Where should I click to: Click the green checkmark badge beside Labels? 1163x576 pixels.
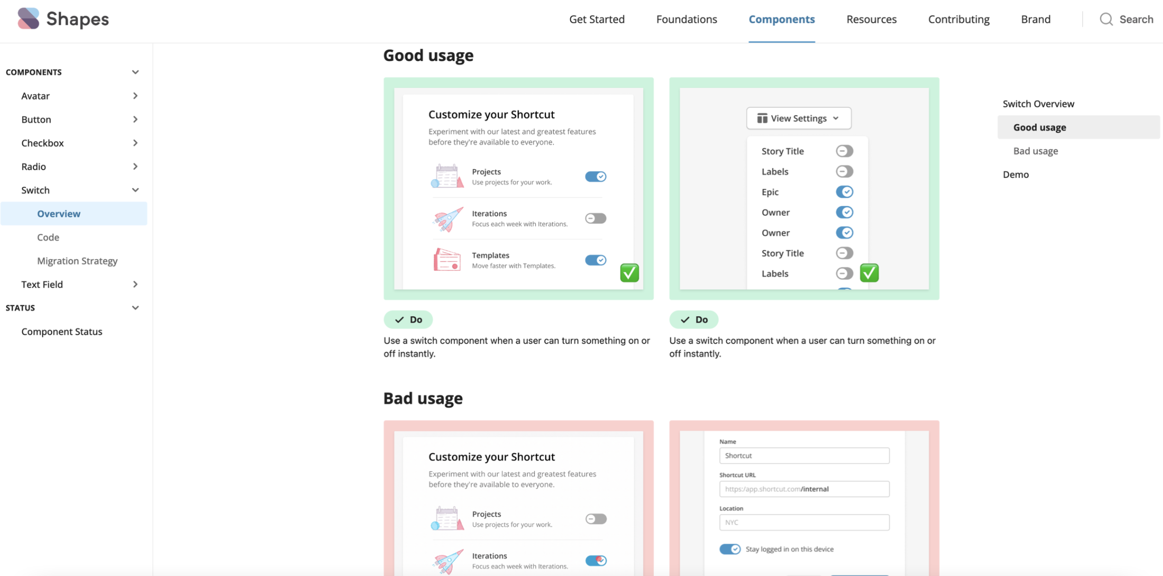tap(869, 273)
